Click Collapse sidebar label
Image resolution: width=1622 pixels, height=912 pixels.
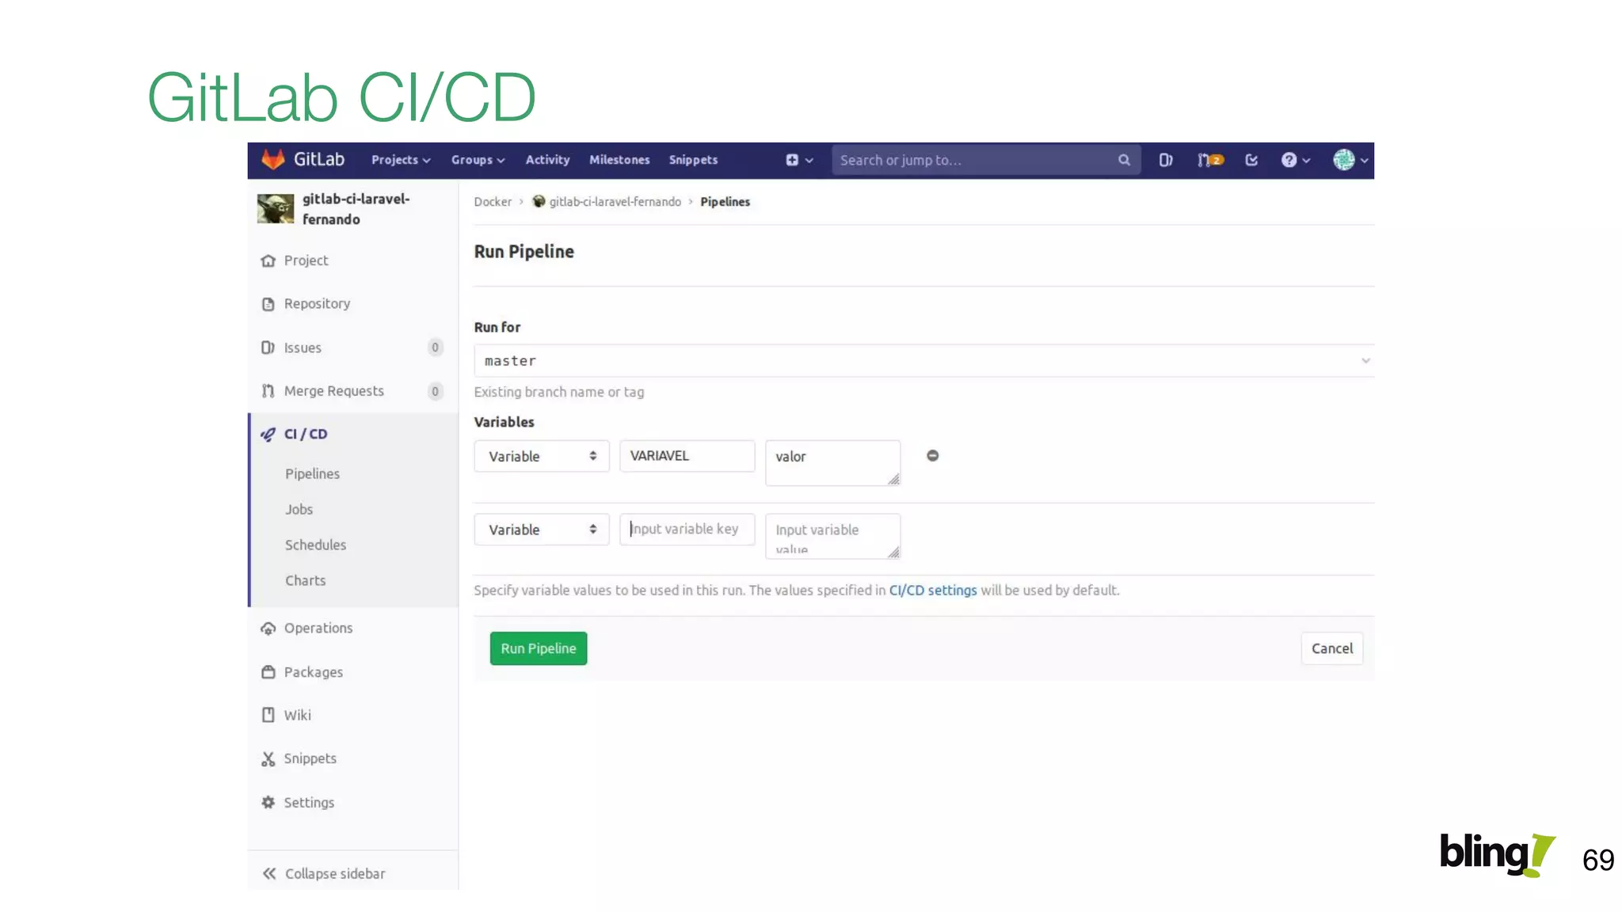(335, 873)
